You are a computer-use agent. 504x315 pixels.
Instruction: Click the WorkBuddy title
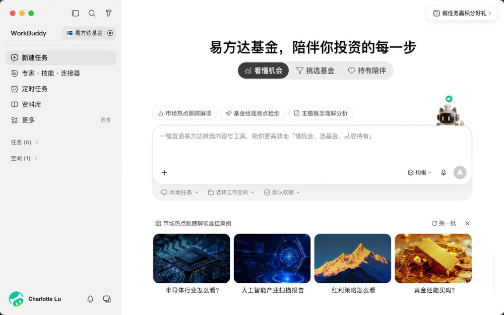(29, 33)
